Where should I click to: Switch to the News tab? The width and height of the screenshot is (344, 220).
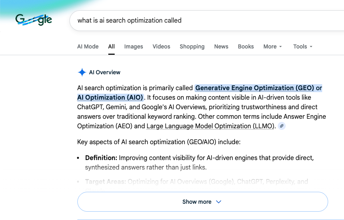(x=221, y=46)
